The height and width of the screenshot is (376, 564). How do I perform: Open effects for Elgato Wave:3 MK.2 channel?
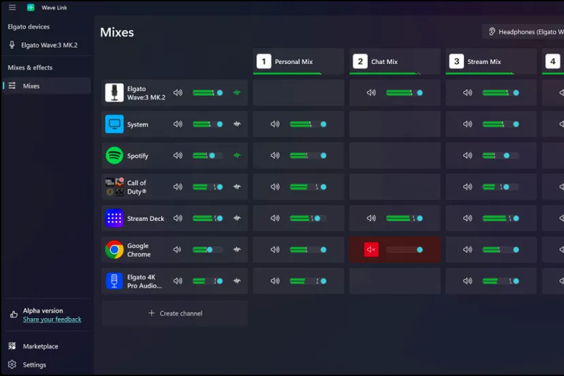click(237, 92)
